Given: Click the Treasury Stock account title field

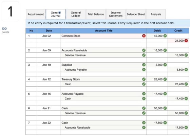Looking at the screenshot, I should pyautogui.click(x=104, y=79).
